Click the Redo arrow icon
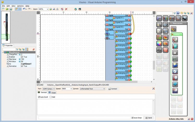The image size is (195, 122). (29, 9)
